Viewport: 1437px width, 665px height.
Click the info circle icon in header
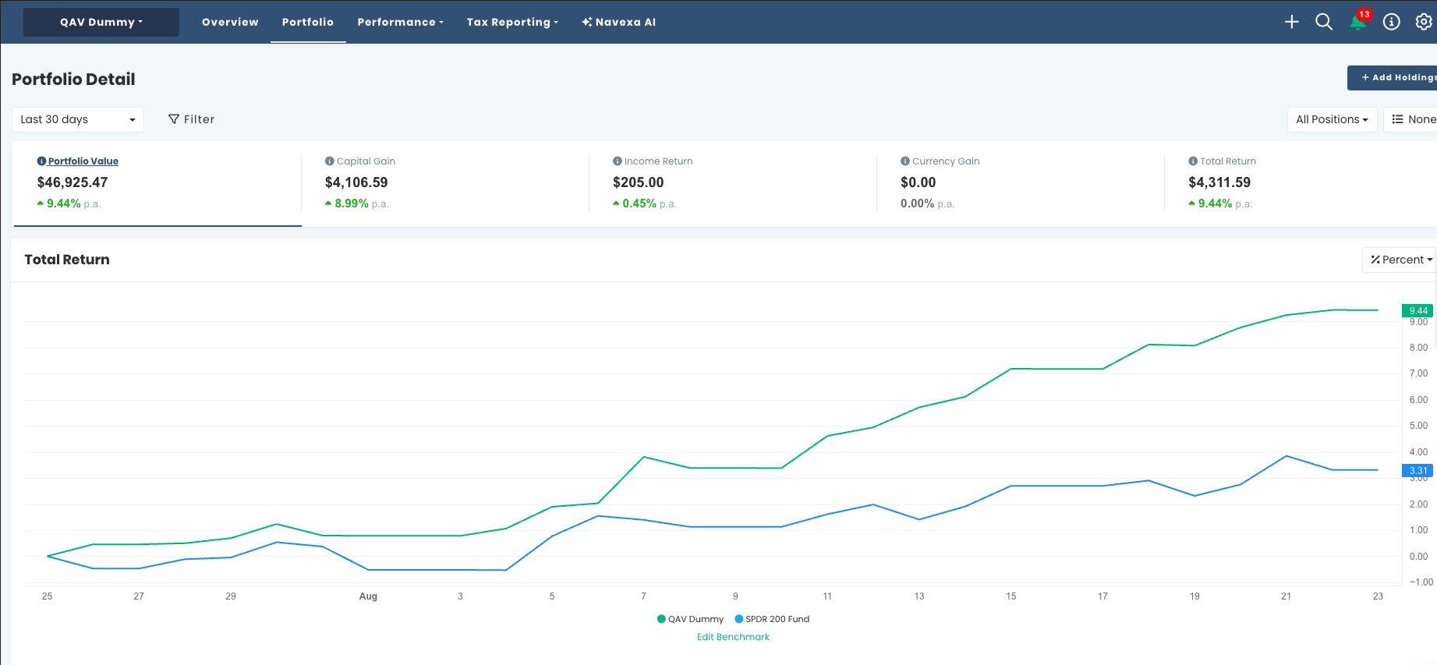coord(1392,22)
